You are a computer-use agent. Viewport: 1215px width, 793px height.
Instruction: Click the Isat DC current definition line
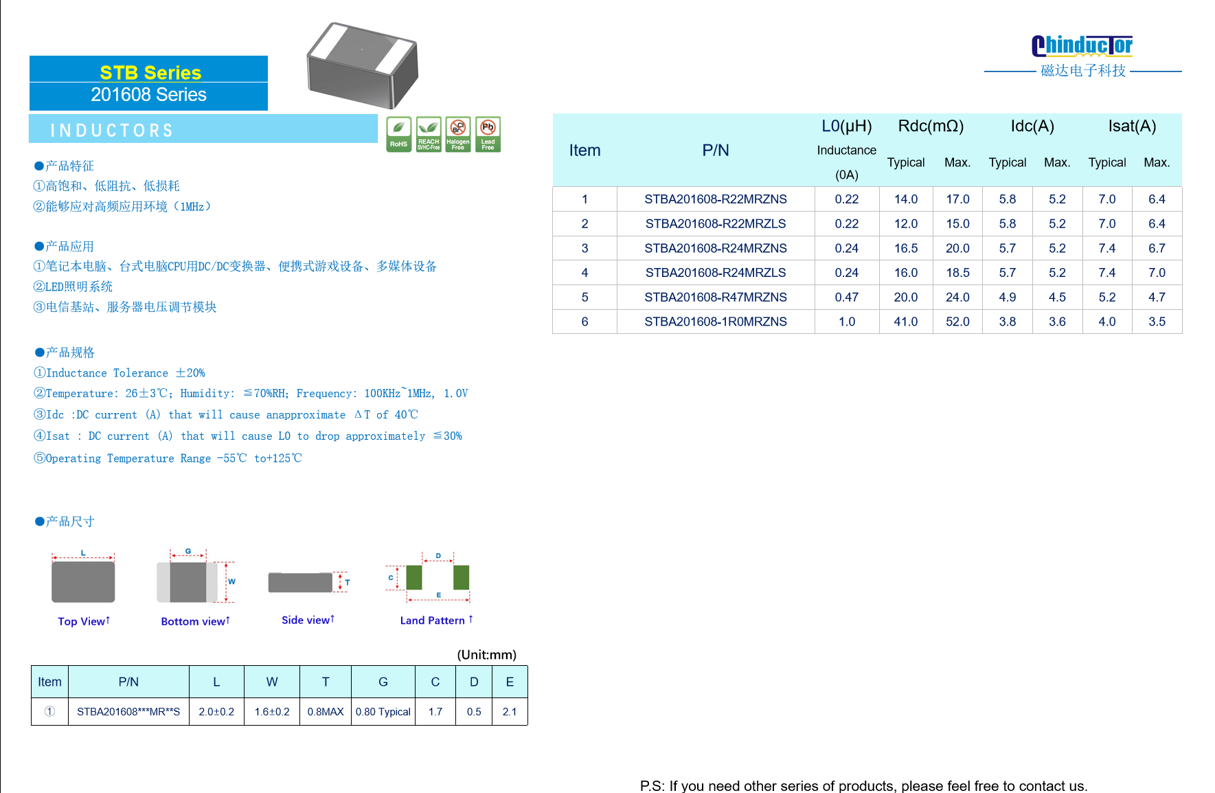(x=248, y=436)
